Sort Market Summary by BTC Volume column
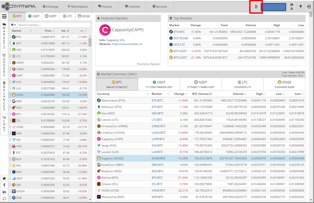Screen dimensions: 314x203 click(x=202, y=94)
